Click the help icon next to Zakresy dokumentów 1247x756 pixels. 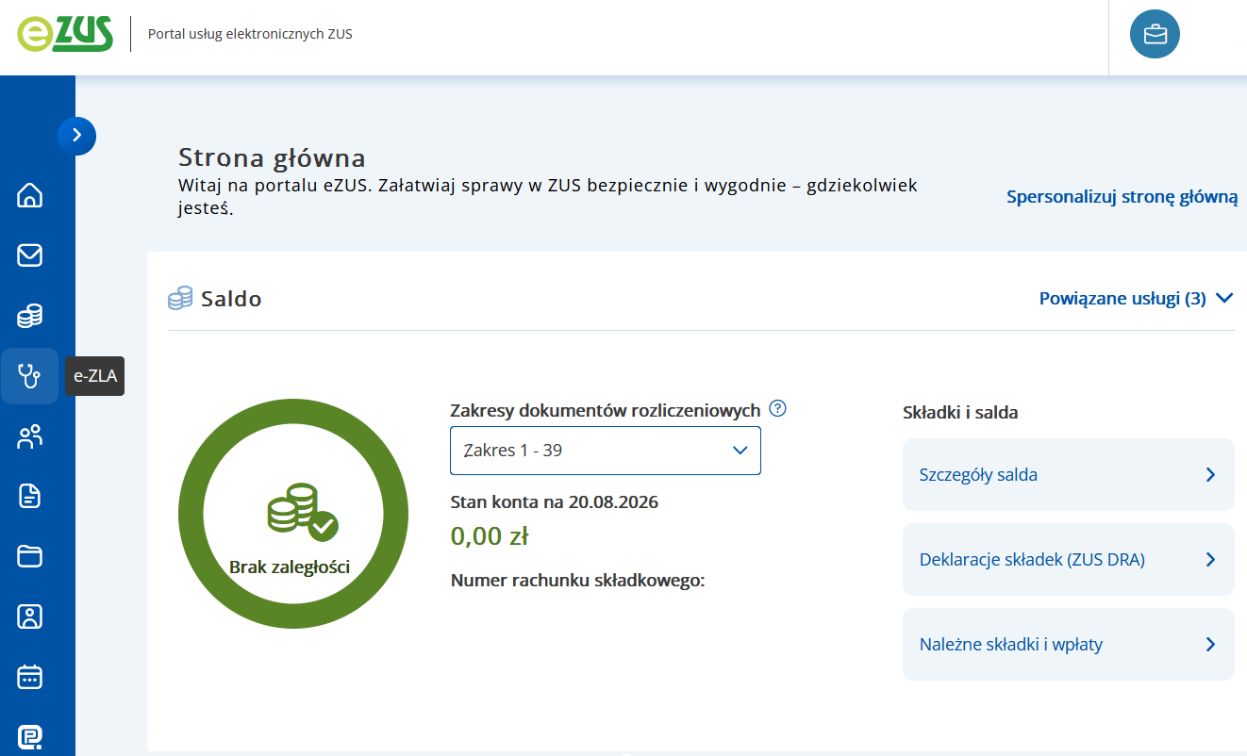[777, 409]
